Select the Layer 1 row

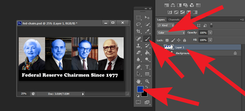198,47
